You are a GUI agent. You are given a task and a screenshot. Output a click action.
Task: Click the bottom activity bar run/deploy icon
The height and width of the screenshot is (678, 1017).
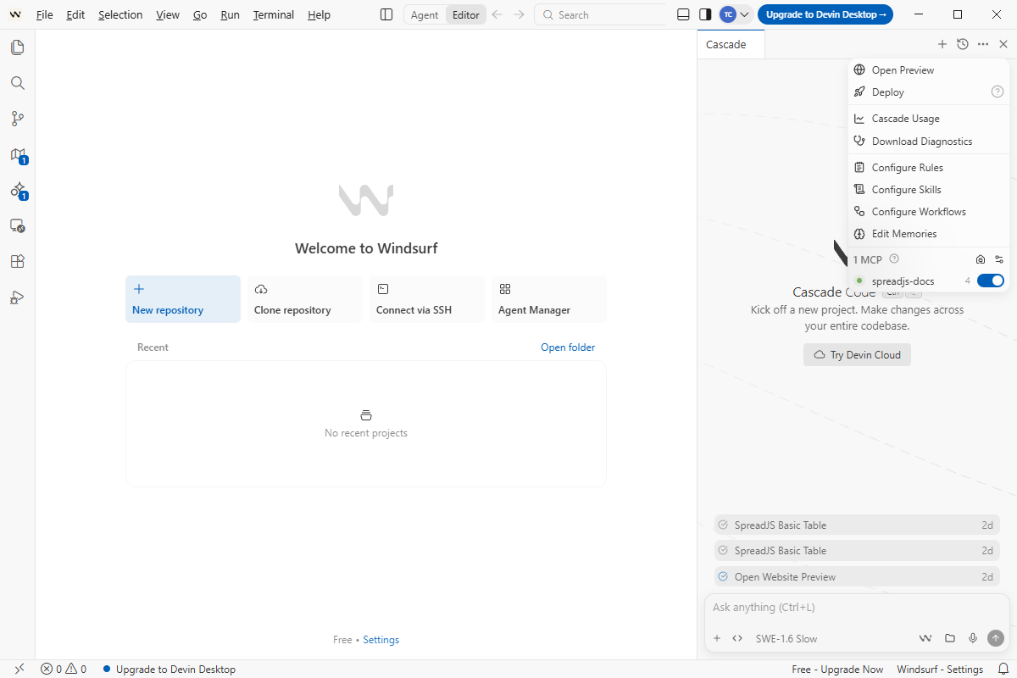tap(17, 297)
